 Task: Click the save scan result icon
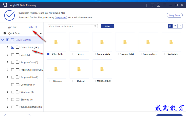click(x=158, y=5)
